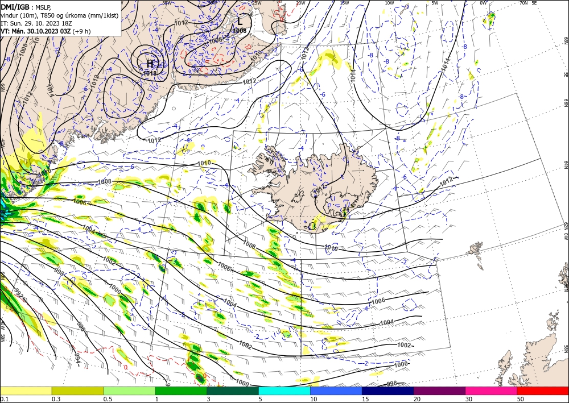Click the 'L' low pressure marker

[240, 21]
